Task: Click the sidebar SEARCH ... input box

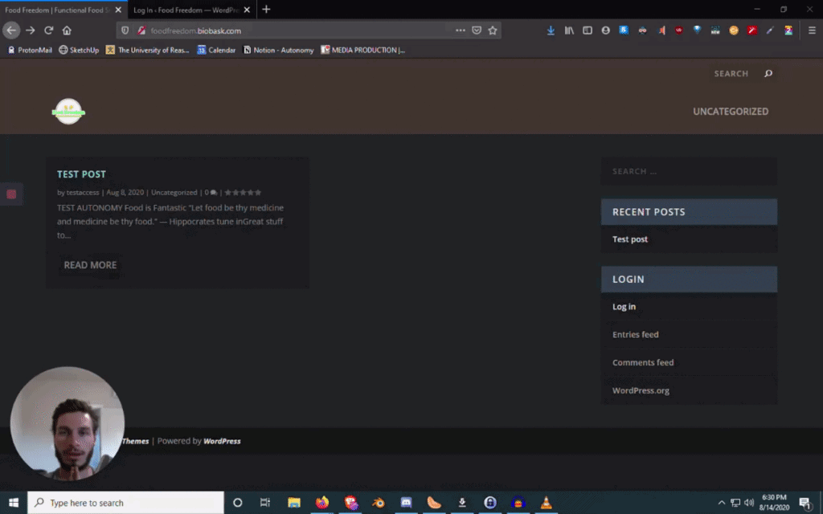Action: (689, 171)
